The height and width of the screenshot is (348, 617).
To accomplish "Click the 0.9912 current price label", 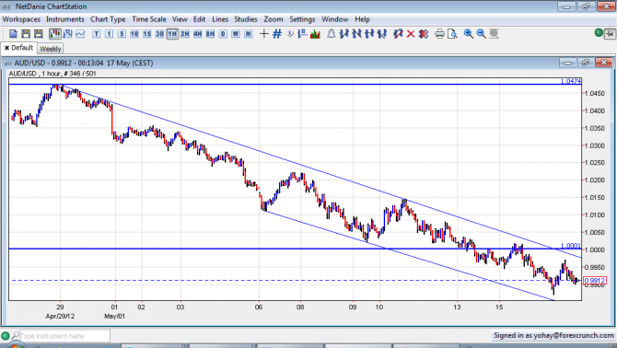I will click(595, 281).
